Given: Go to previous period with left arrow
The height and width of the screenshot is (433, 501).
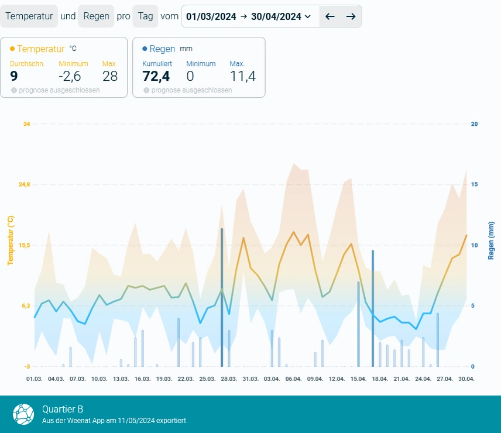Looking at the screenshot, I should click(x=330, y=16).
